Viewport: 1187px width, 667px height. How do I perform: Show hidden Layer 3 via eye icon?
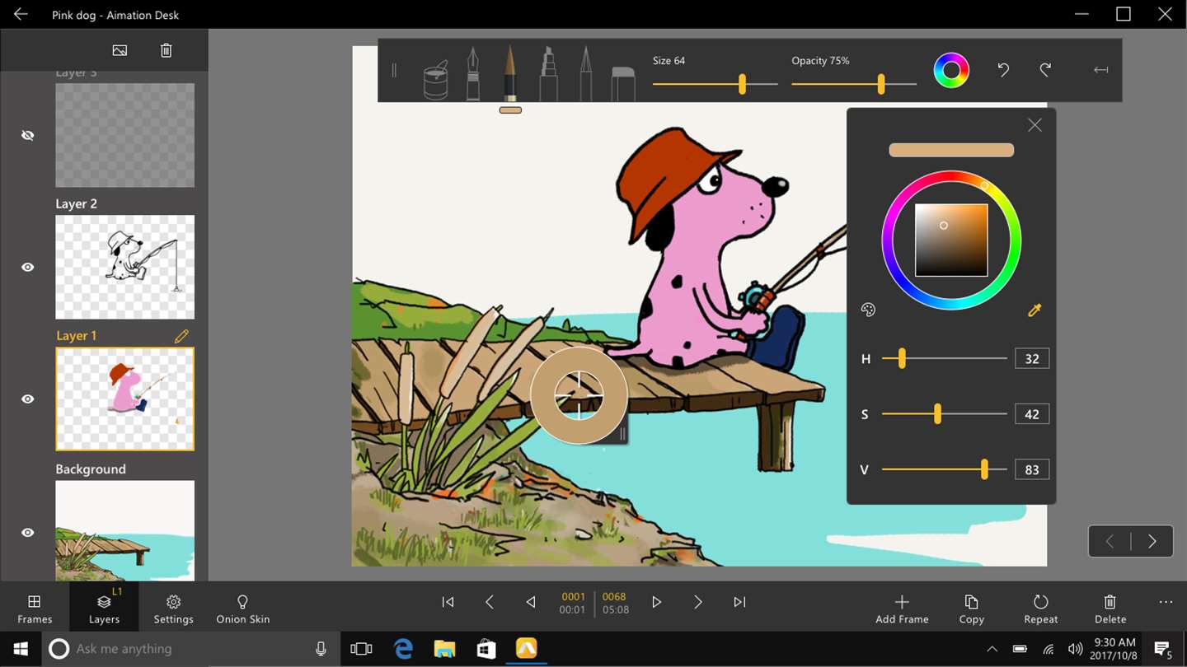coord(28,135)
